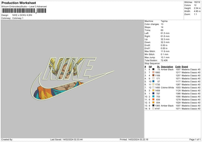Click the Stop Sequence heading
The width and height of the screenshot is (202, 142).
pos(152,64)
